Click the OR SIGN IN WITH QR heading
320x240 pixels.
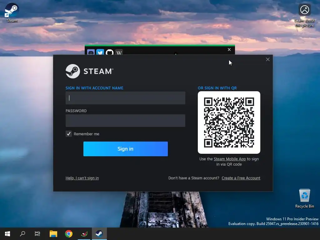tap(217, 88)
